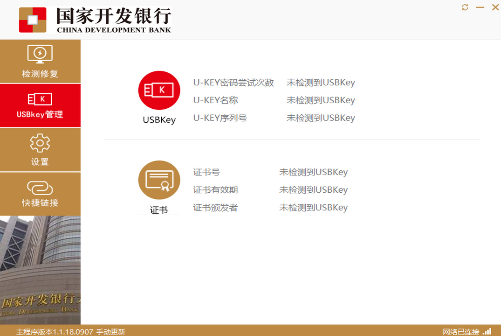Image resolution: width=501 pixels, height=336 pixels.
Task: Click the refresh icon in the titlebar
Action: [464, 7]
